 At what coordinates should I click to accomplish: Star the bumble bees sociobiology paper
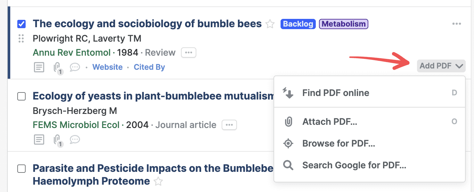pos(270,24)
